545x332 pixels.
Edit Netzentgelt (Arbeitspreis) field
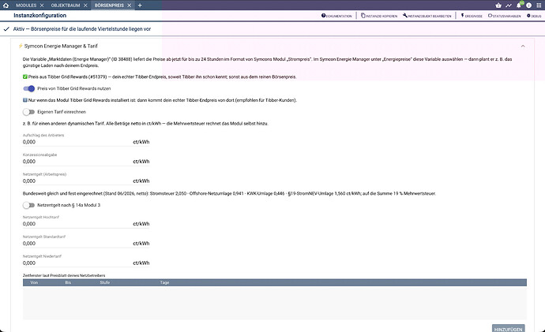(x=86, y=181)
